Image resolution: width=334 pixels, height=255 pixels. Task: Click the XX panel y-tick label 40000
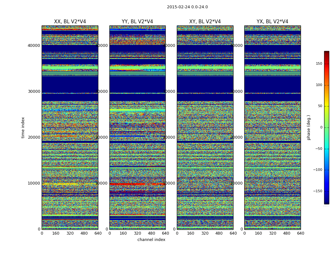34,46
